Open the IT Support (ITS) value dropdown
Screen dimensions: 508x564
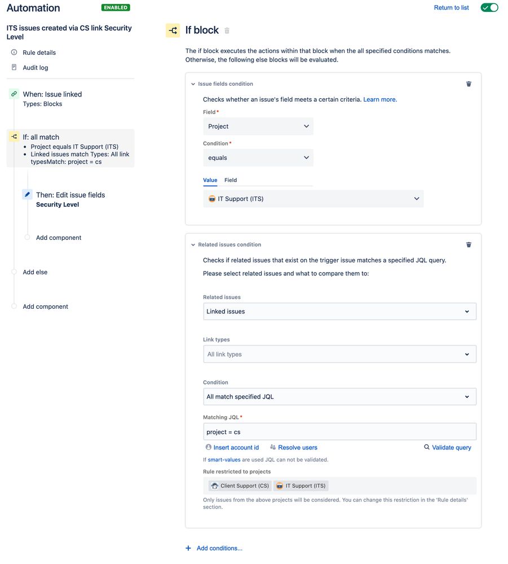313,199
